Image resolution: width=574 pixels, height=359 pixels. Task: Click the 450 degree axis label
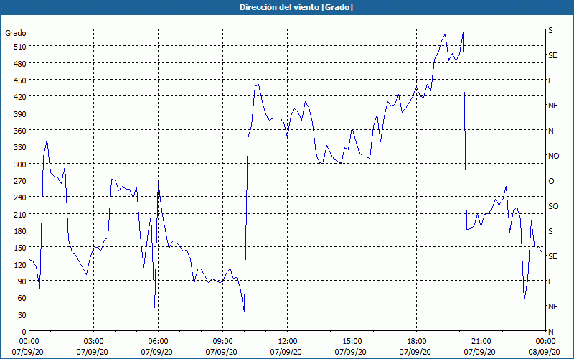(20, 80)
